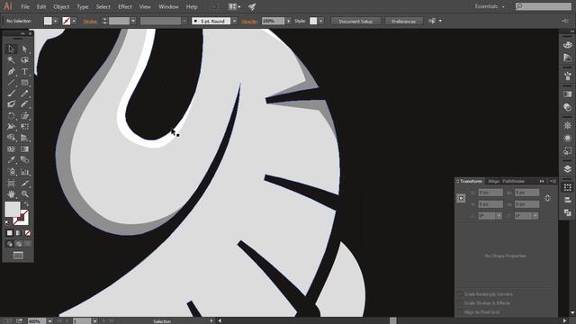
Task: Select the Selection (black arrow) tool
Action: tap(11, 49)
